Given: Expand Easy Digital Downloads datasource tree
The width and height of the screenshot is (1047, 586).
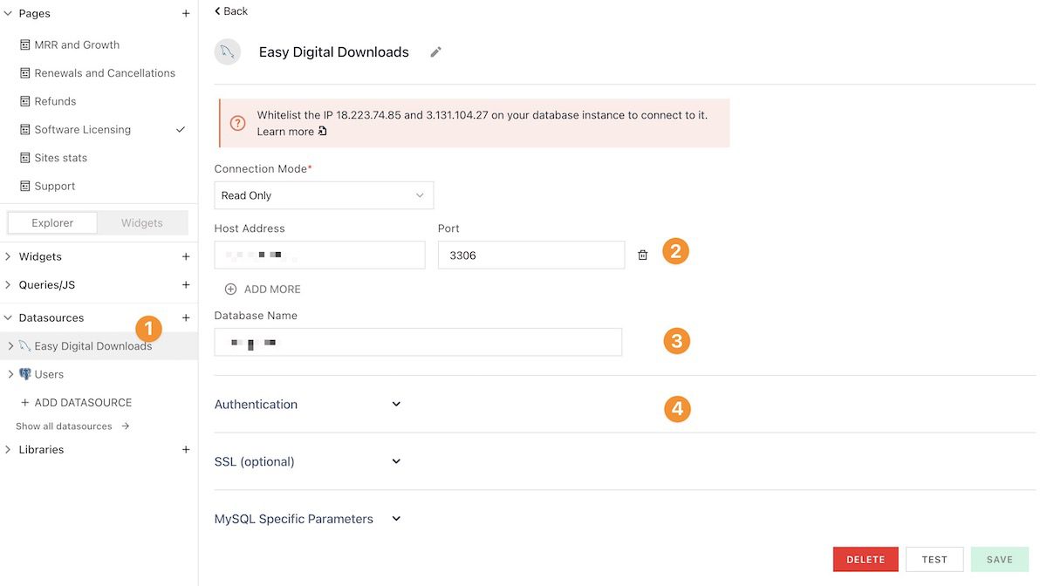Looking at the screenshot, I should point(10,346).
